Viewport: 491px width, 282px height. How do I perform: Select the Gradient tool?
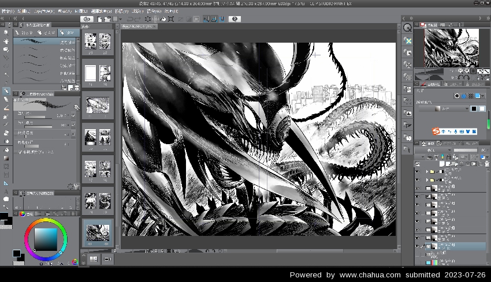(x=6, y=158)
